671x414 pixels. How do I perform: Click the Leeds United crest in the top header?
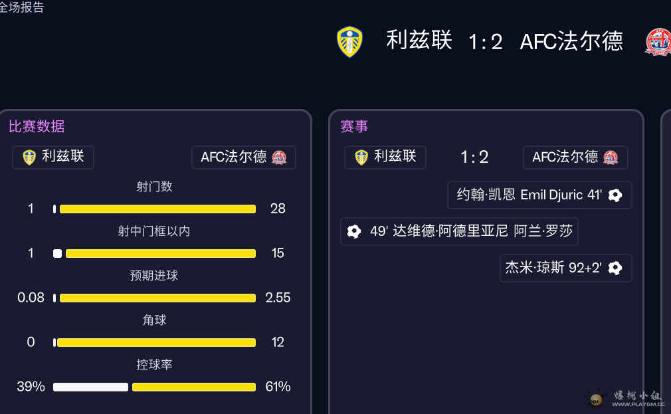click(349, 42)
